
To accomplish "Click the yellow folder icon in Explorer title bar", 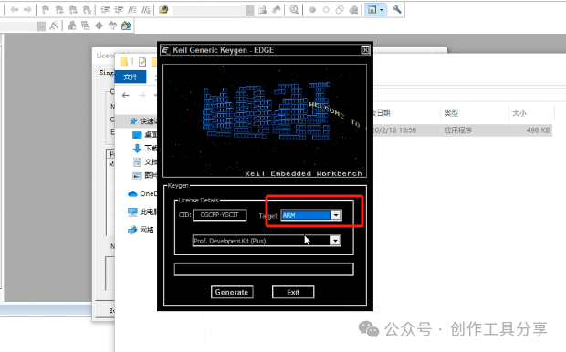I will pyautogui.click(x=124, y=62).
